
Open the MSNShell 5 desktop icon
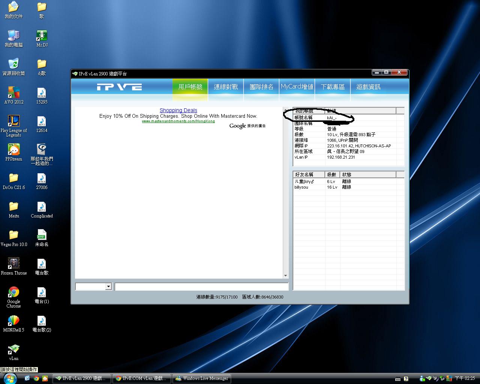coord(14,321)
